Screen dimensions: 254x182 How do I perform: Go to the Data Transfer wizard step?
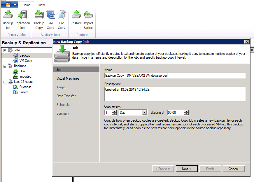tap(66, 96)
